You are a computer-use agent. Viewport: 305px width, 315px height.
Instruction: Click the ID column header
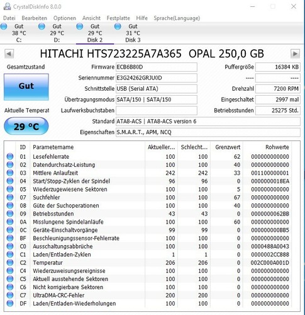pyautogui.click(x=23, y=147)
